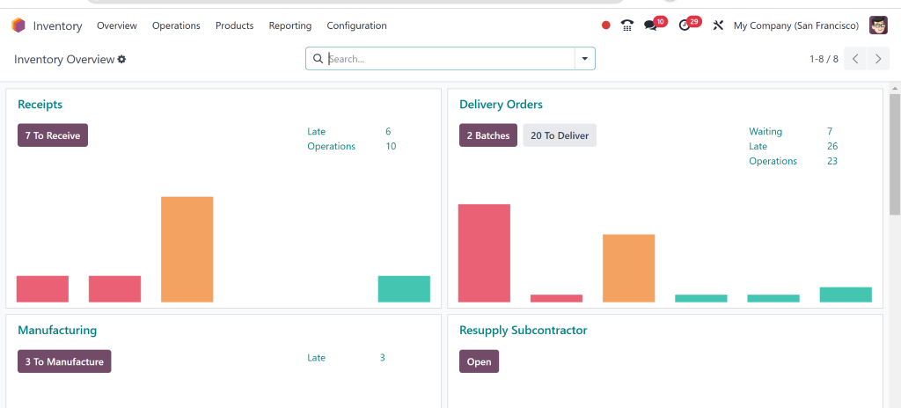Screen dimensions: 901x408
Task: Open the Products menu
Action: [x=234, y=25]
